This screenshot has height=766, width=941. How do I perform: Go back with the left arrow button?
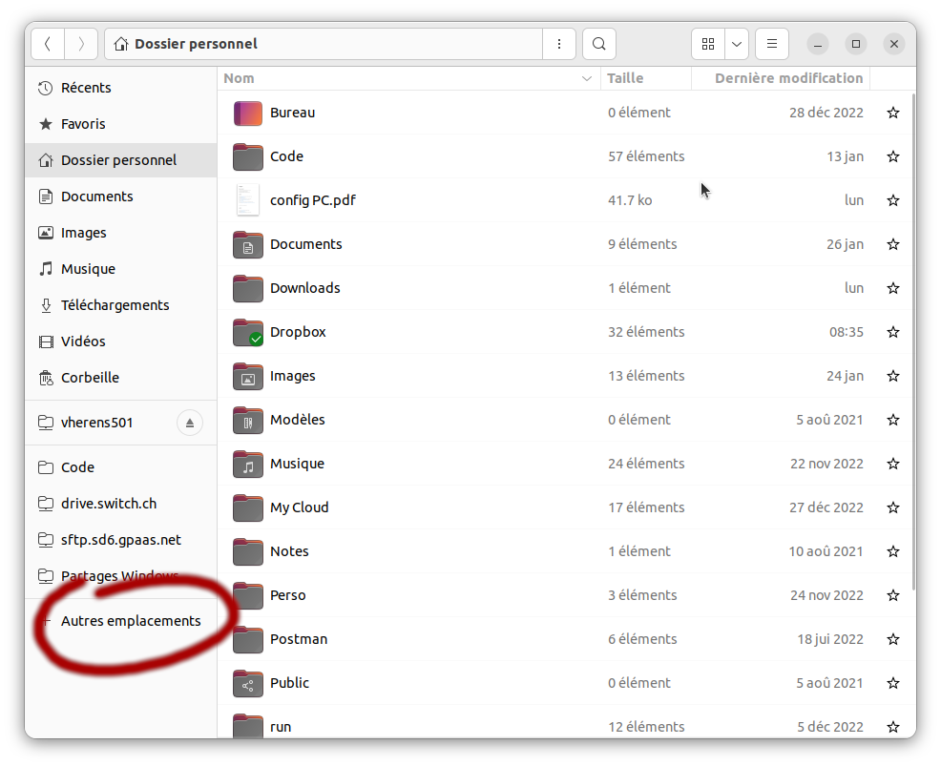(x=48, y=44)
